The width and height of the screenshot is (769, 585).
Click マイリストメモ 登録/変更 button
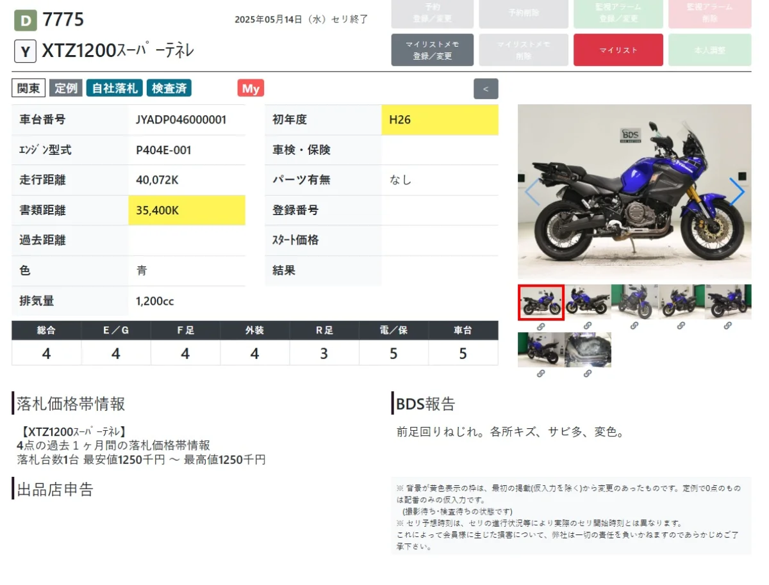[x=432, y=50]
